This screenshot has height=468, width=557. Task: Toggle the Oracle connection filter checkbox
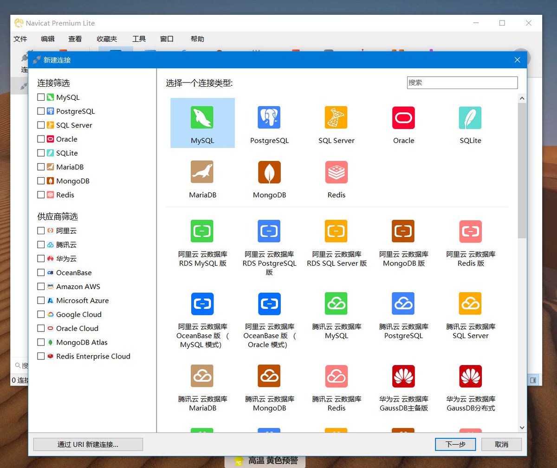(x=41, y=139)
